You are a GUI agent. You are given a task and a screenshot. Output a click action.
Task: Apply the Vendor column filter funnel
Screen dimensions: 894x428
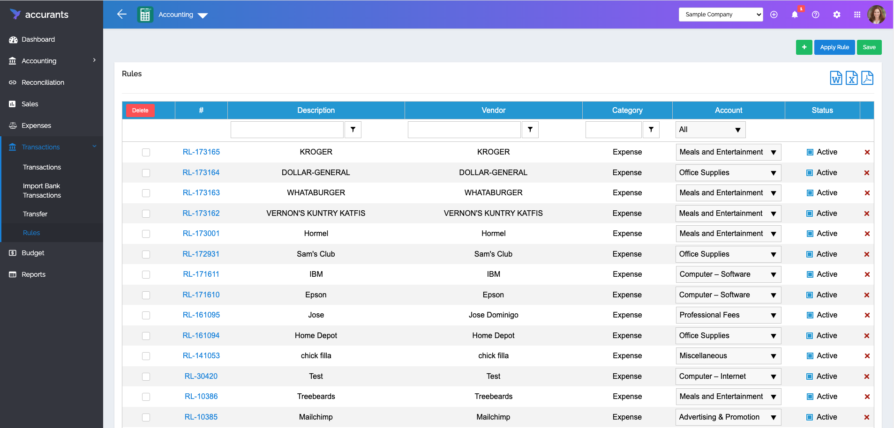pyautogui.click(x=530, y=129)
